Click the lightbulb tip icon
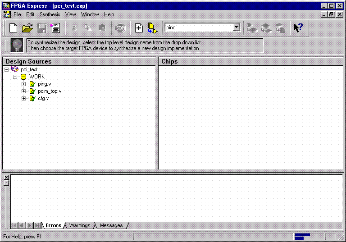Screen dimensions: 346x242 (x=17, y=45)
